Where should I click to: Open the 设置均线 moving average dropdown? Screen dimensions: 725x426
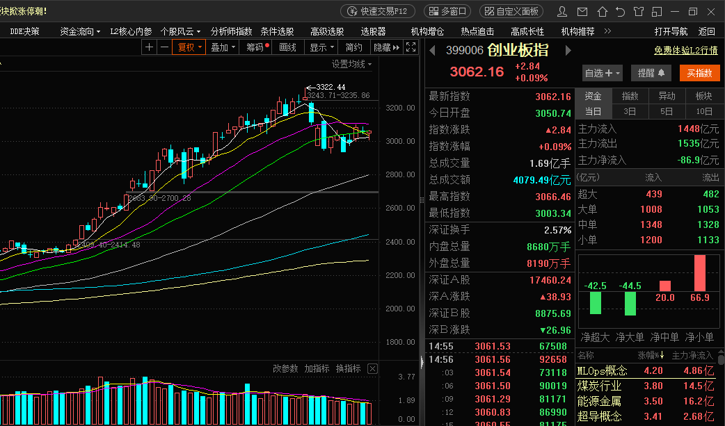[351, 64]
